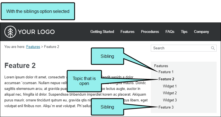Screen dimensions: 221x117
Task: Open Widget 3 in the side menu
Action: click(170, 100)
